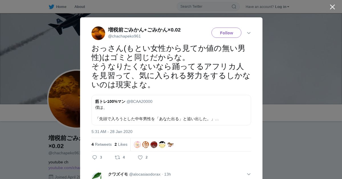
Task: Go to the Home tab
Action: coord(58,7)
